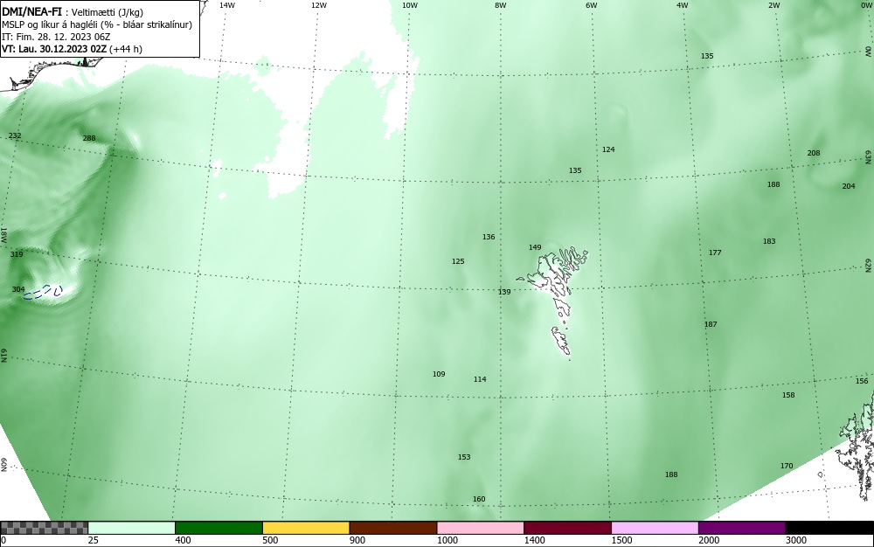The height and width of the screenshot is (547, 874).
Task: Click the legend value 3000
Action: [x=796, y=540]
